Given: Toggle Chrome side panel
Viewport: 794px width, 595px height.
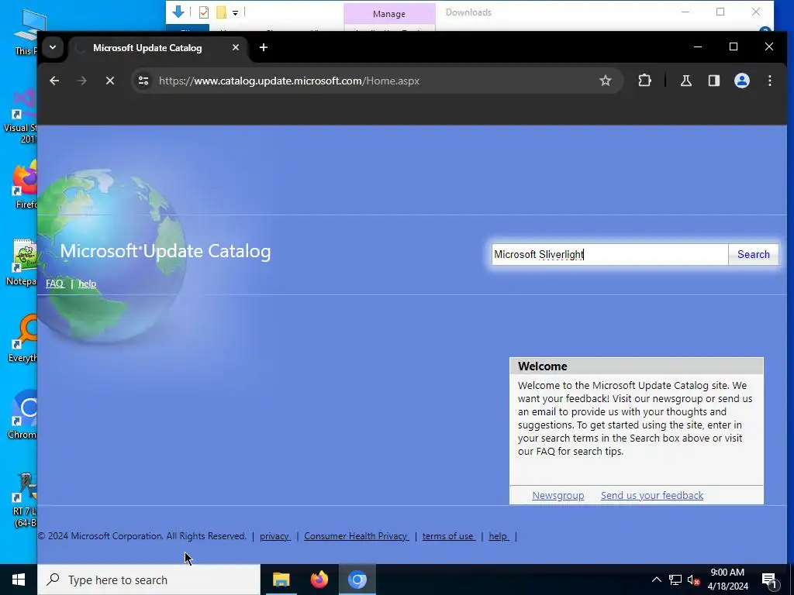Looking at the screenshot, I should (x=714, y=81).
